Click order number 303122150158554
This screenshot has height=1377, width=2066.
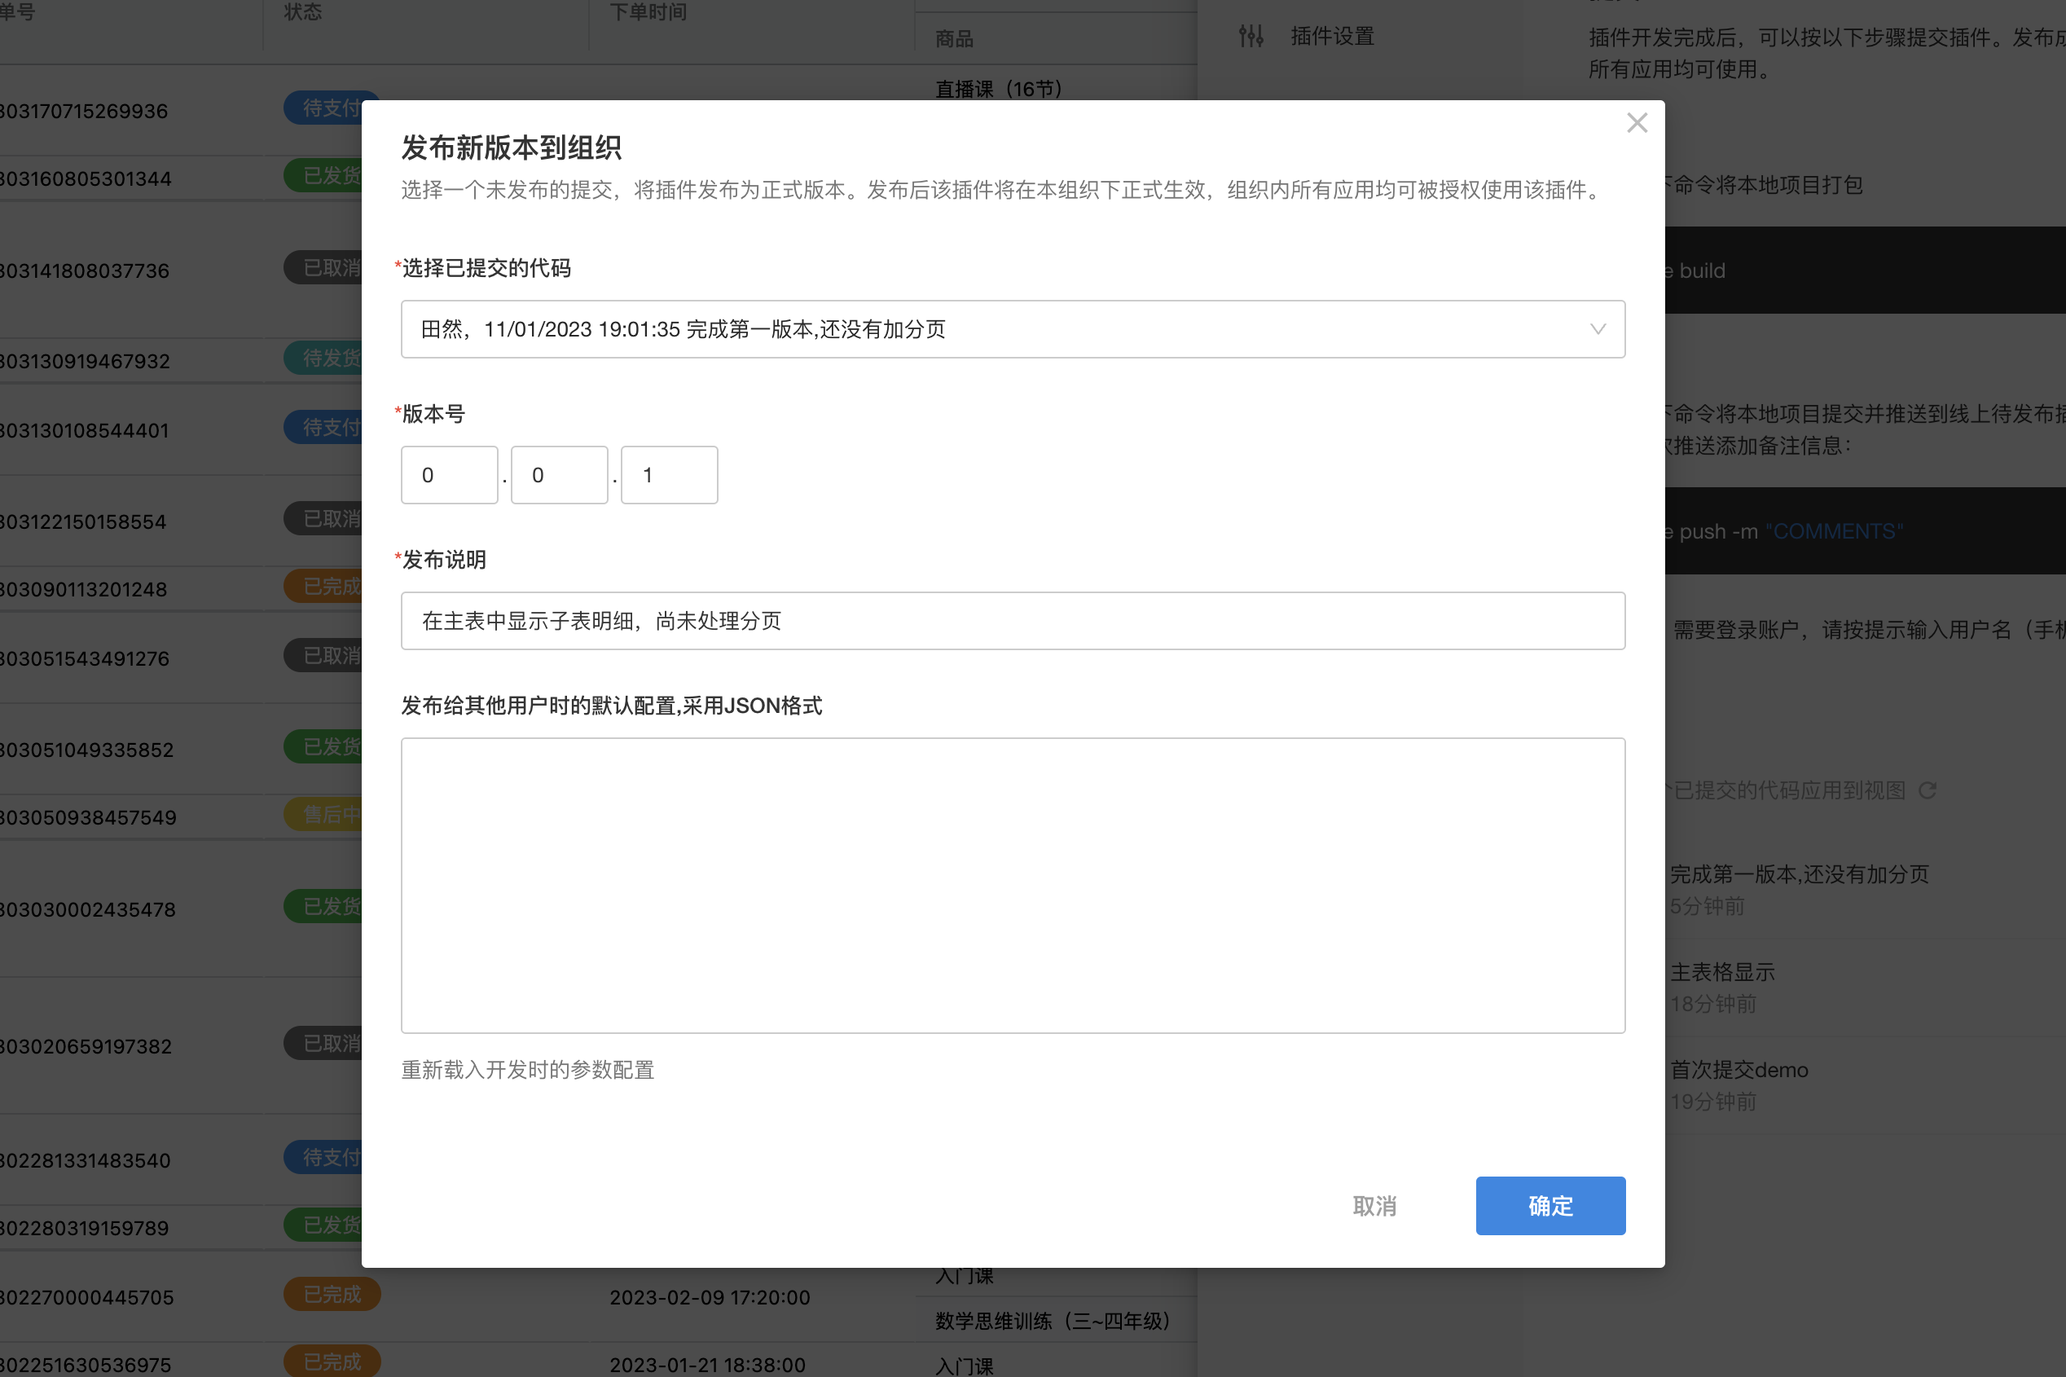pos(82,521)
